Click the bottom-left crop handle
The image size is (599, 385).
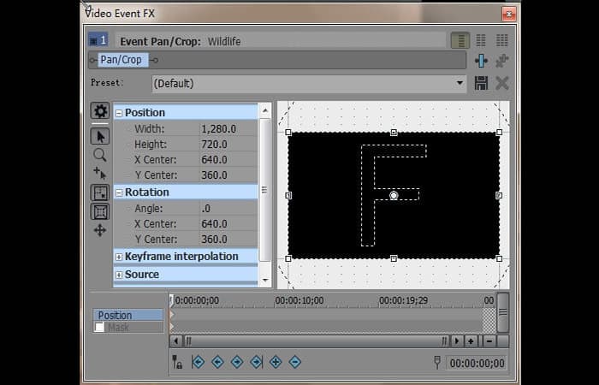point(288,259)
